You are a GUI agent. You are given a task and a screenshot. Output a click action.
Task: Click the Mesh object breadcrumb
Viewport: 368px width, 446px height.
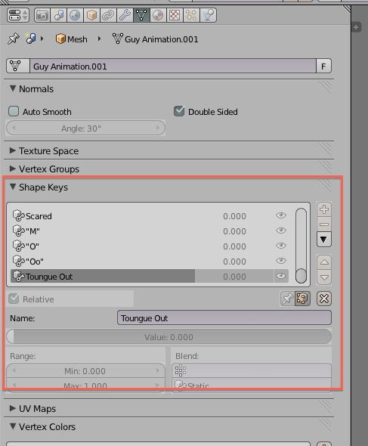[71, 39]
